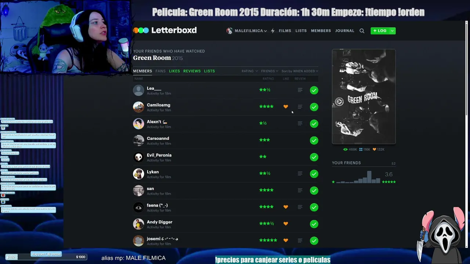Open Camiloamg's avatar picture
This screenshot has width=470, height=264.
138,107
